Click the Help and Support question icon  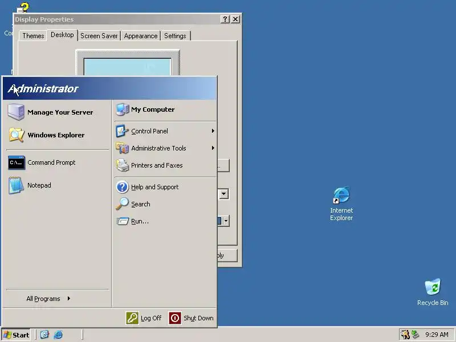click(123, 187)
